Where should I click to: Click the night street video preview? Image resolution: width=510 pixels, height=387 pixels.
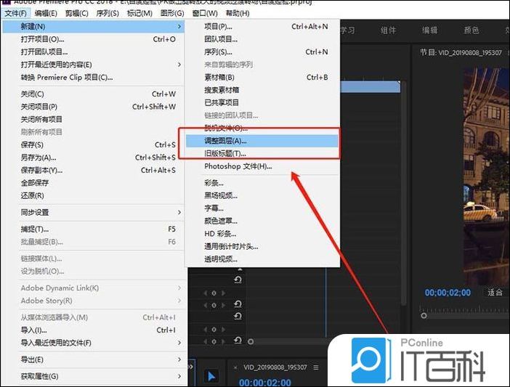(486, 176)
